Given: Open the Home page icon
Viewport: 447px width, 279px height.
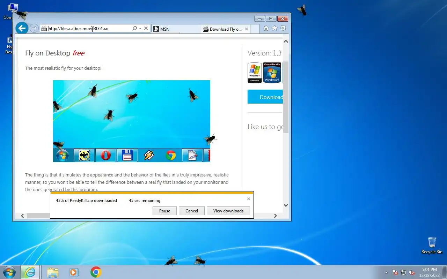Looking at the screenshot, I should pos(266,28).
